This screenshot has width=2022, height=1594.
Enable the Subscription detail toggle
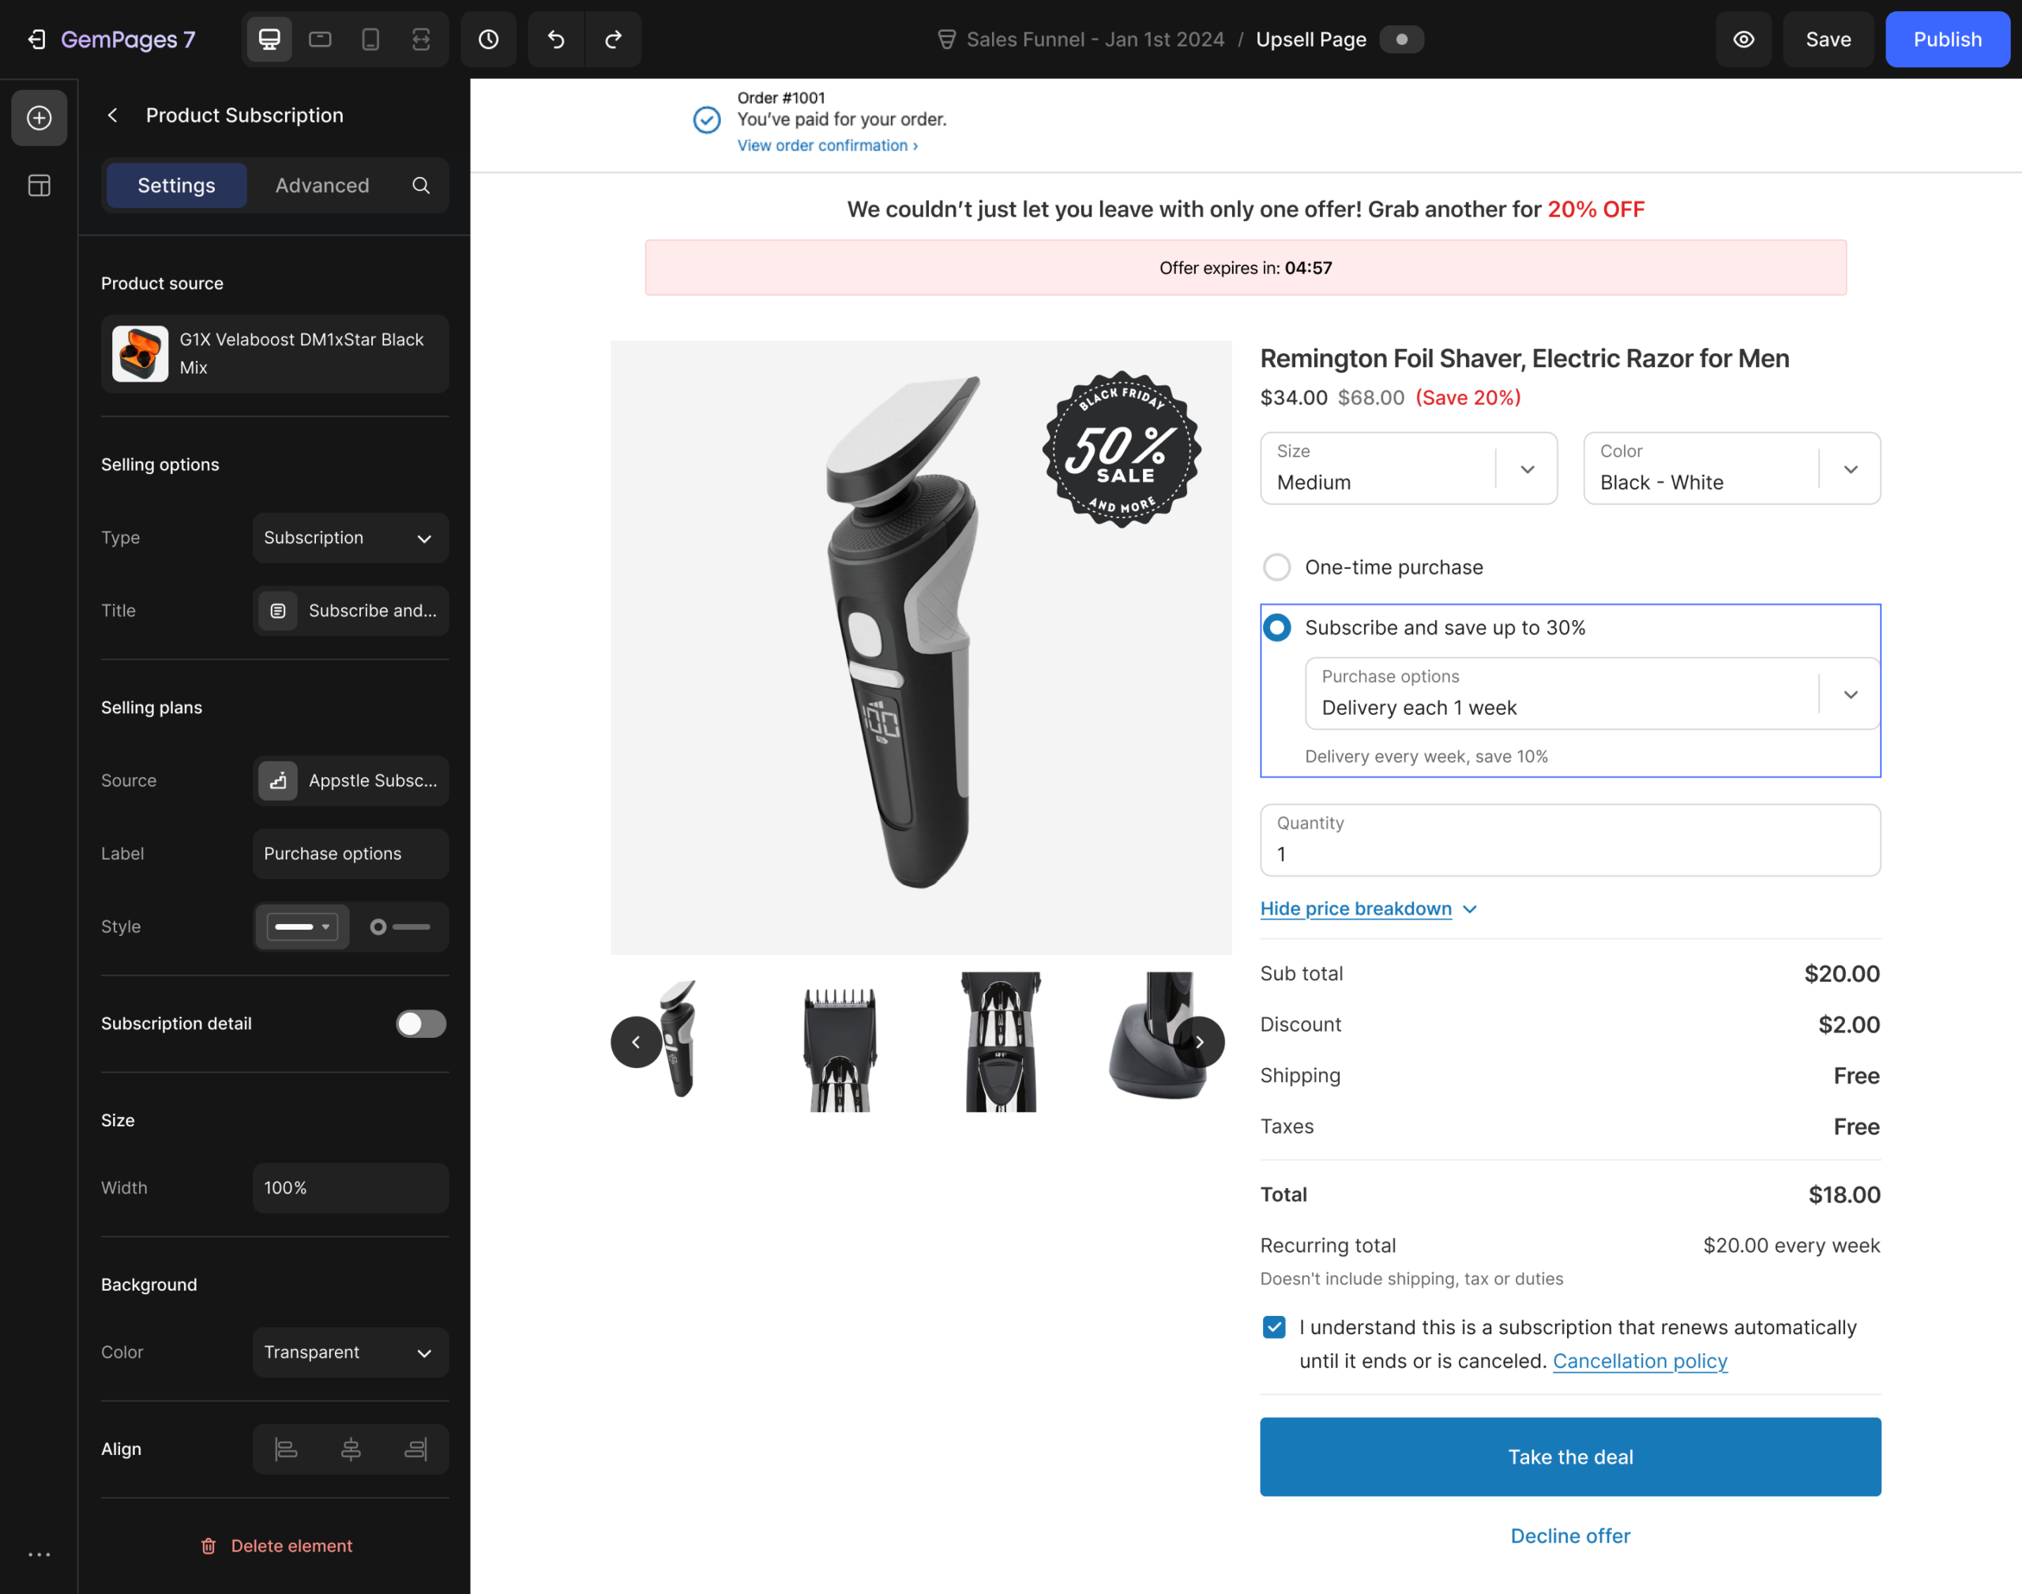421,1024
